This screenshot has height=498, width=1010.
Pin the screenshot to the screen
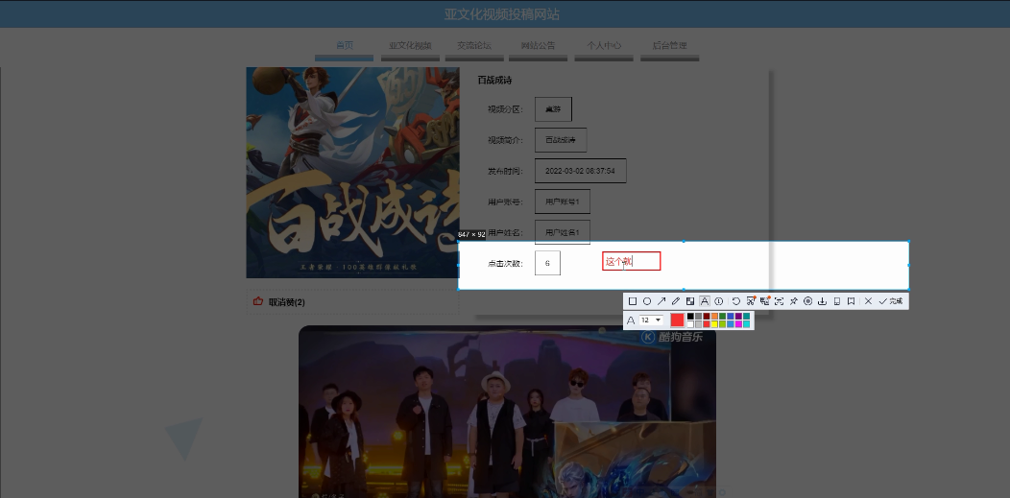click(793, 301)
